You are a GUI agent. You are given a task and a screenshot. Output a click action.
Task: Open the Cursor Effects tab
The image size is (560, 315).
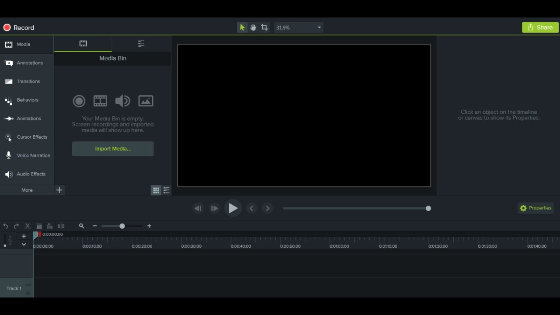point(27,137)
